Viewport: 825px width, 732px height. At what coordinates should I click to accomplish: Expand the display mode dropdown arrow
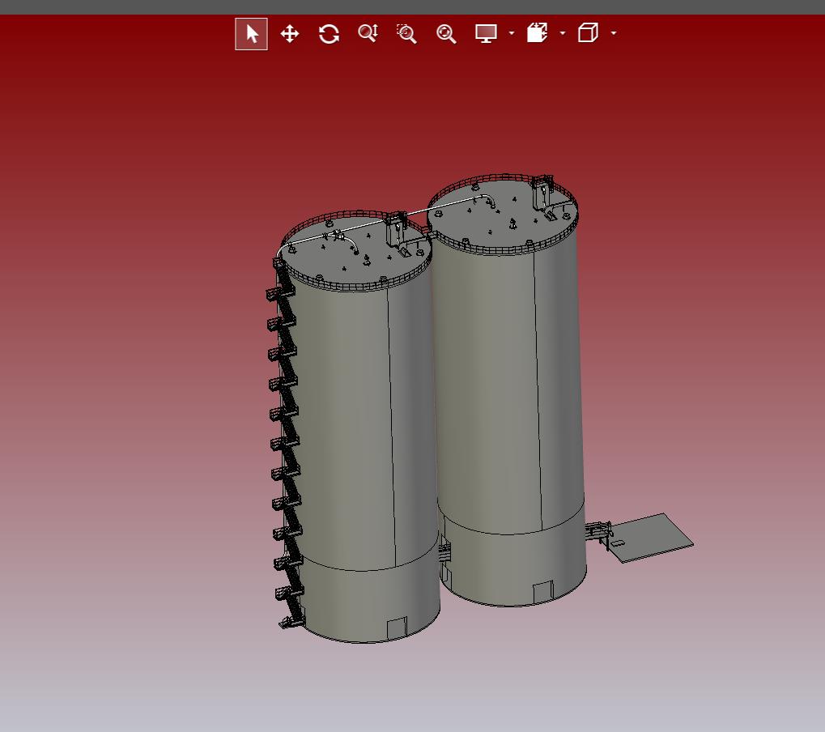click(x=512, y=33)
